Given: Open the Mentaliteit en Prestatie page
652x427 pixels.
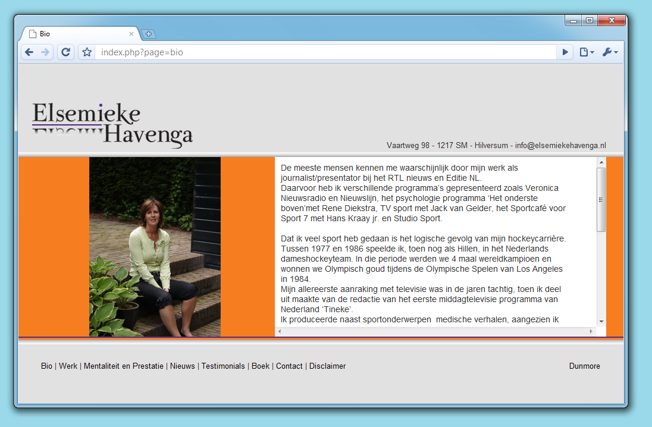Looking at the screenshot, I should point(124,366).
